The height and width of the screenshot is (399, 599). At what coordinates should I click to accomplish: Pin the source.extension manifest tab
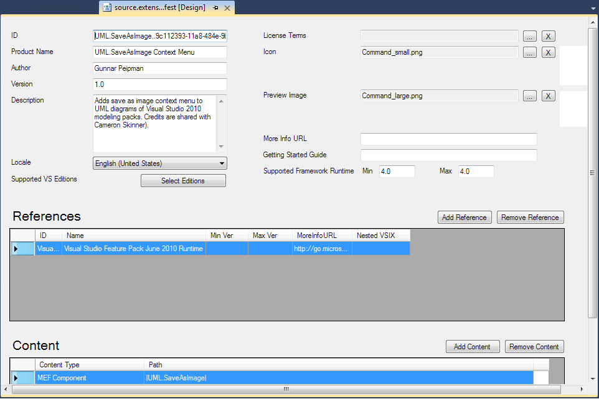tap(216, 7)
